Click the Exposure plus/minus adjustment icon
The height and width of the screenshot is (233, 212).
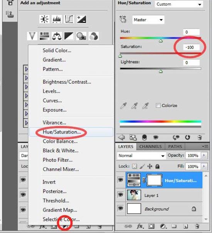click(81, 19)
